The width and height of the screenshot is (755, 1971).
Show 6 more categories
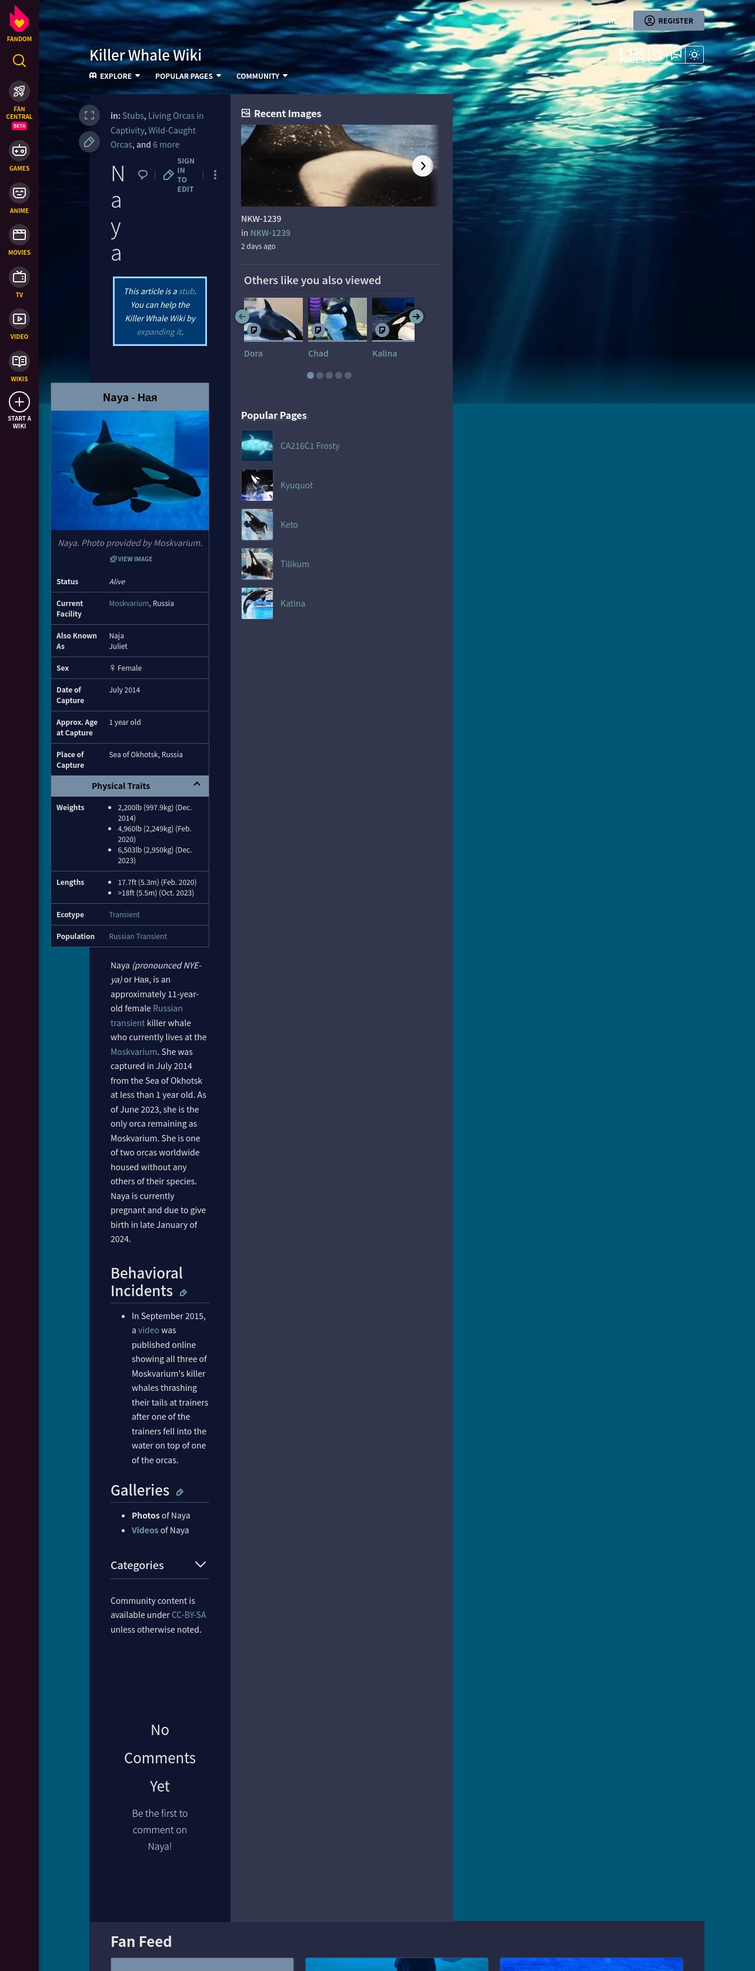point(166,145)
